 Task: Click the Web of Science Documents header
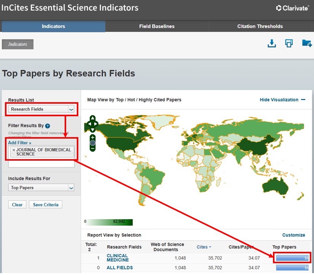click(167, 247)
